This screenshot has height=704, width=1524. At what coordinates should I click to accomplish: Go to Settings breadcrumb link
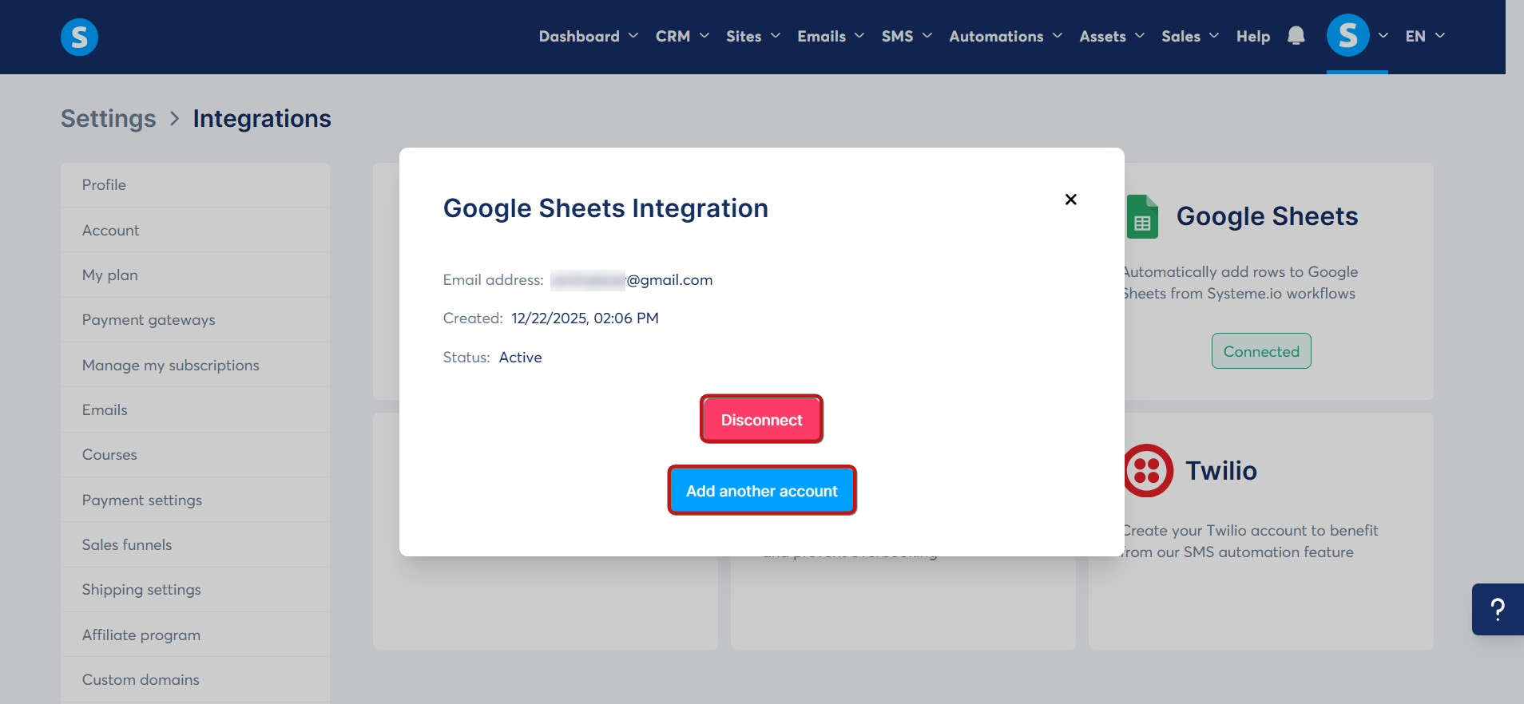(109, 118)
